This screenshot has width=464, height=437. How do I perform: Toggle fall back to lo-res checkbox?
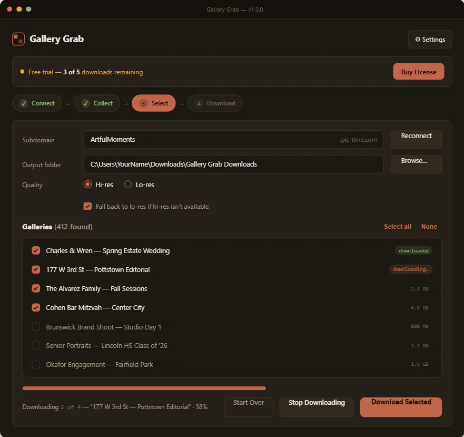pyautogui.click(x=87, y=206)
